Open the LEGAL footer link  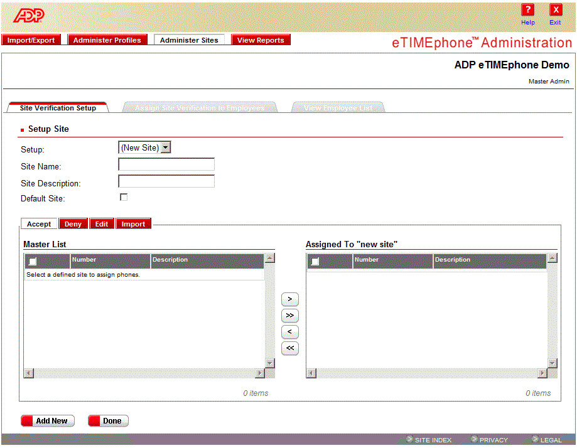pos(551,440)
